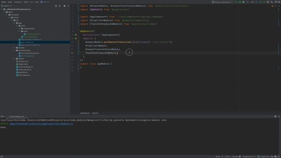
Task: Open the Angular Application run configuration dropdown
Action: (x=223, y=2)
